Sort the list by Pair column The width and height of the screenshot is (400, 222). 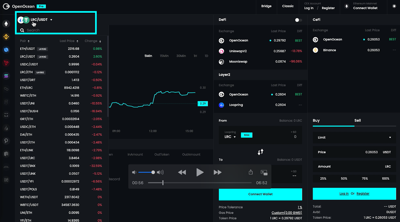point(25,41)
